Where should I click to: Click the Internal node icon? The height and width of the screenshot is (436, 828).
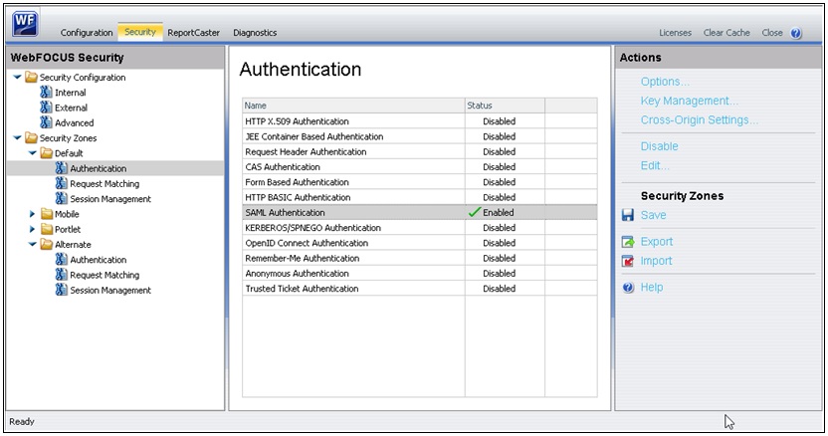[x=46, y=93]
